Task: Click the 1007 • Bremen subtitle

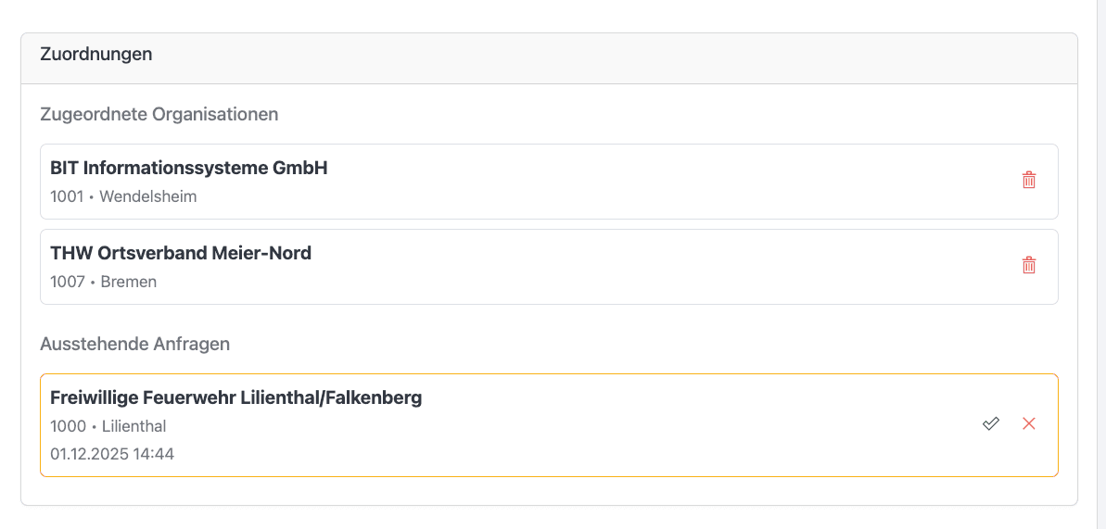Action: pyautogui.click(x=104, y=282)
